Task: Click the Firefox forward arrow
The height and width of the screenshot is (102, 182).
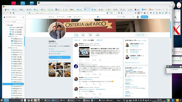Action: click(8, 13)
